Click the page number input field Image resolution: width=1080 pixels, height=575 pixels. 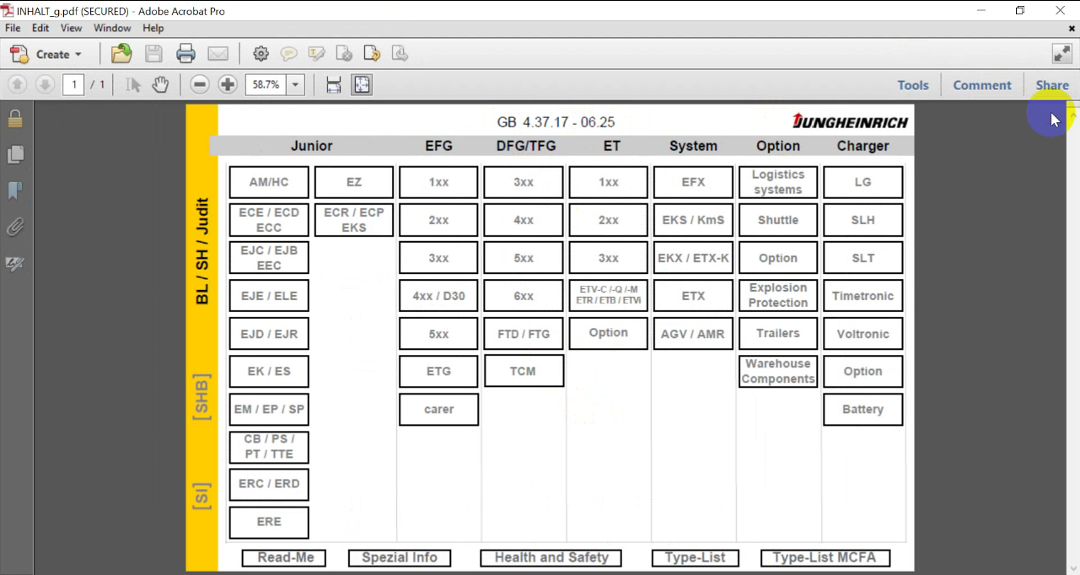(73, 84)
